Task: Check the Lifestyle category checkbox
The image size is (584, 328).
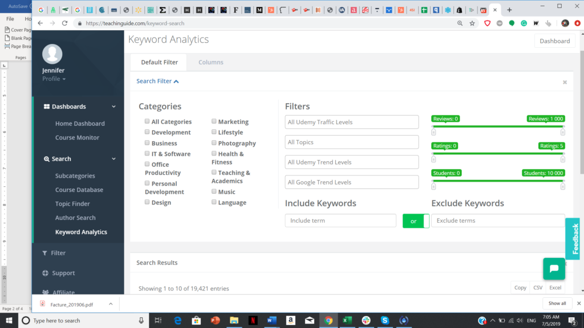Action: click(214, 132)
